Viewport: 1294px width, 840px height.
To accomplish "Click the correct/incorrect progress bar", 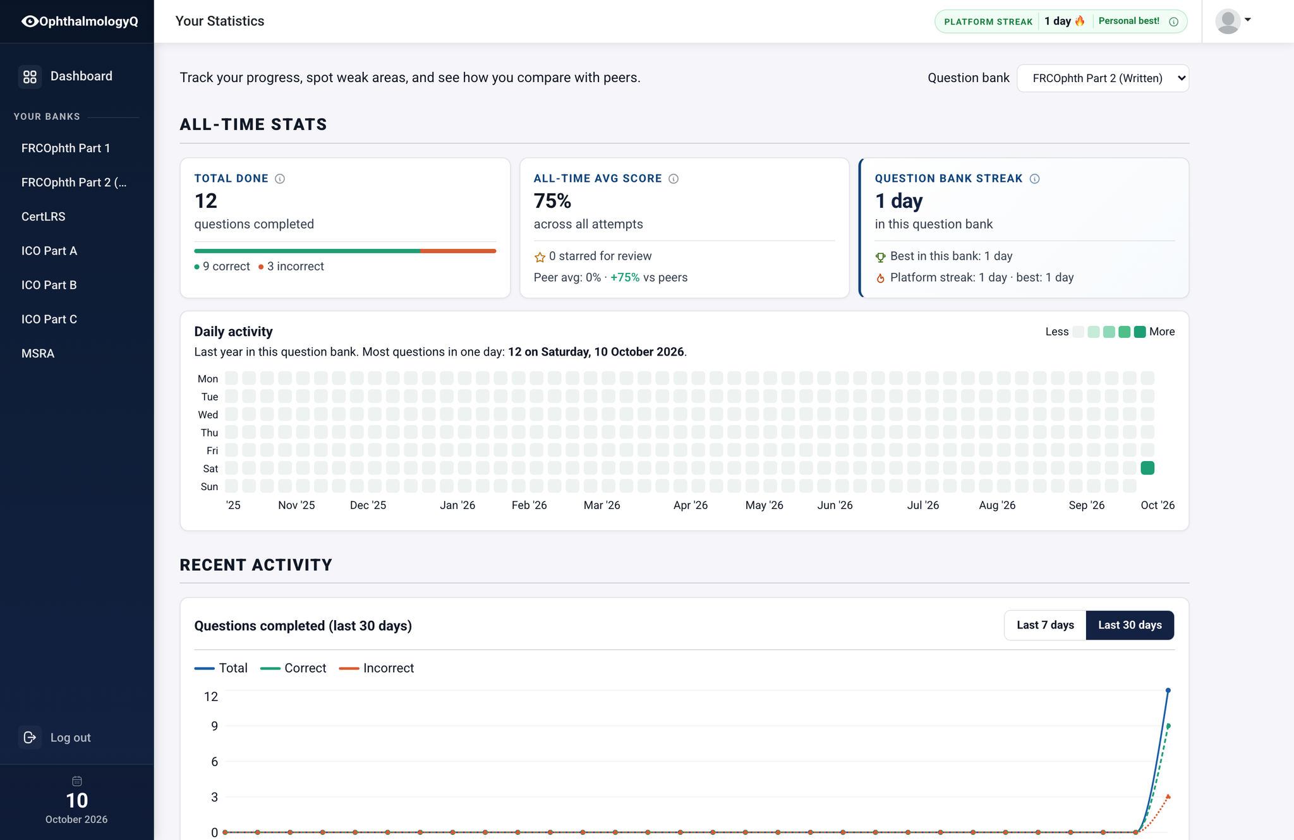I will (345, 251).
